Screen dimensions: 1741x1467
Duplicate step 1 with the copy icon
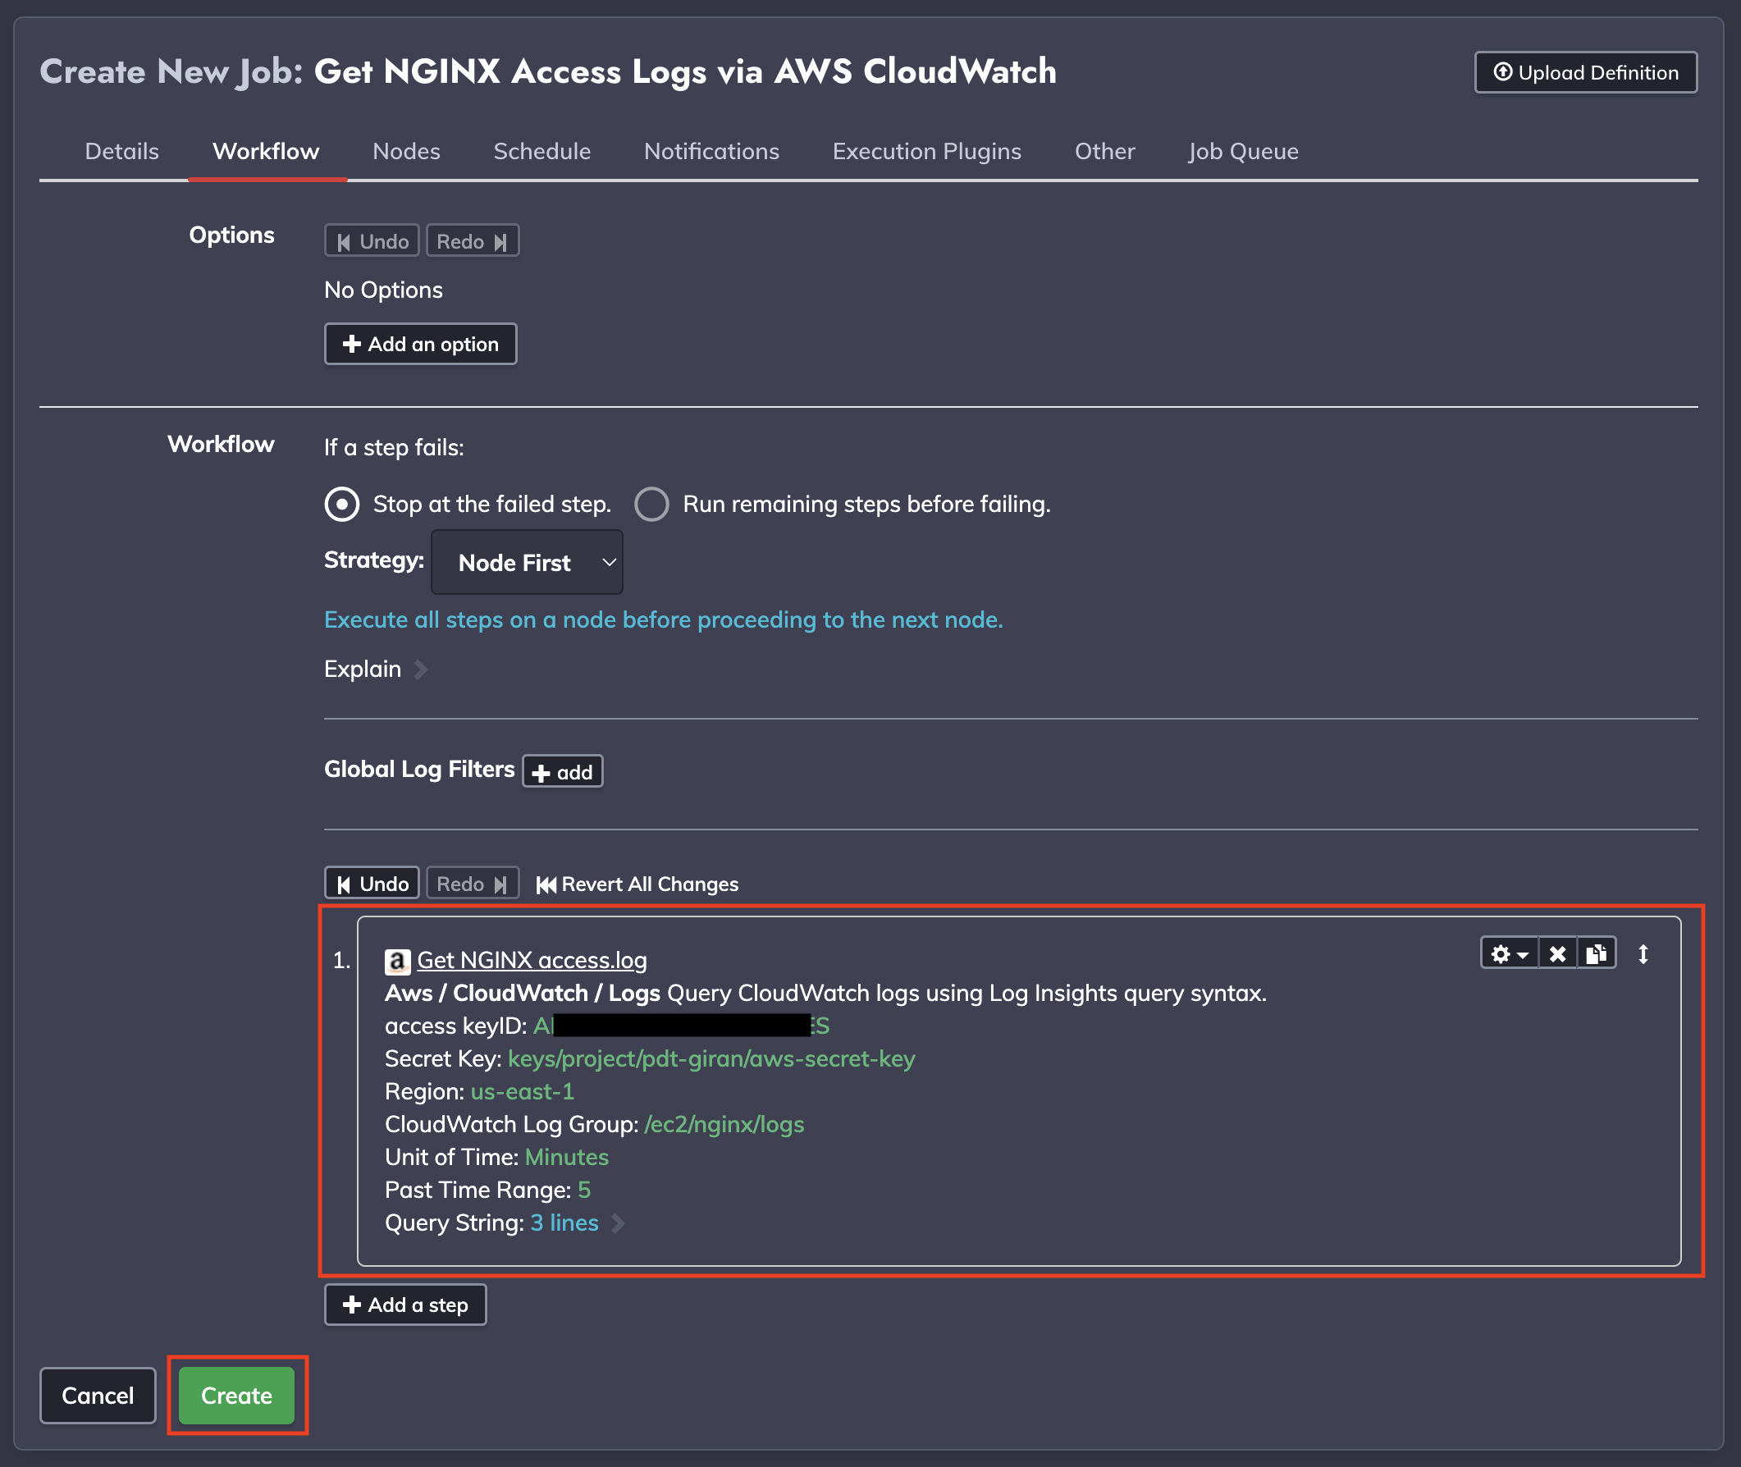point(1596,954)
